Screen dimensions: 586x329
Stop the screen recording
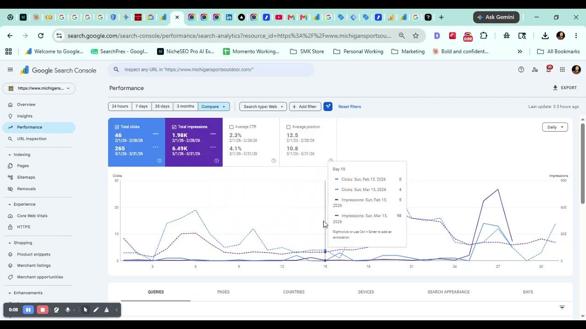(43, 310)
